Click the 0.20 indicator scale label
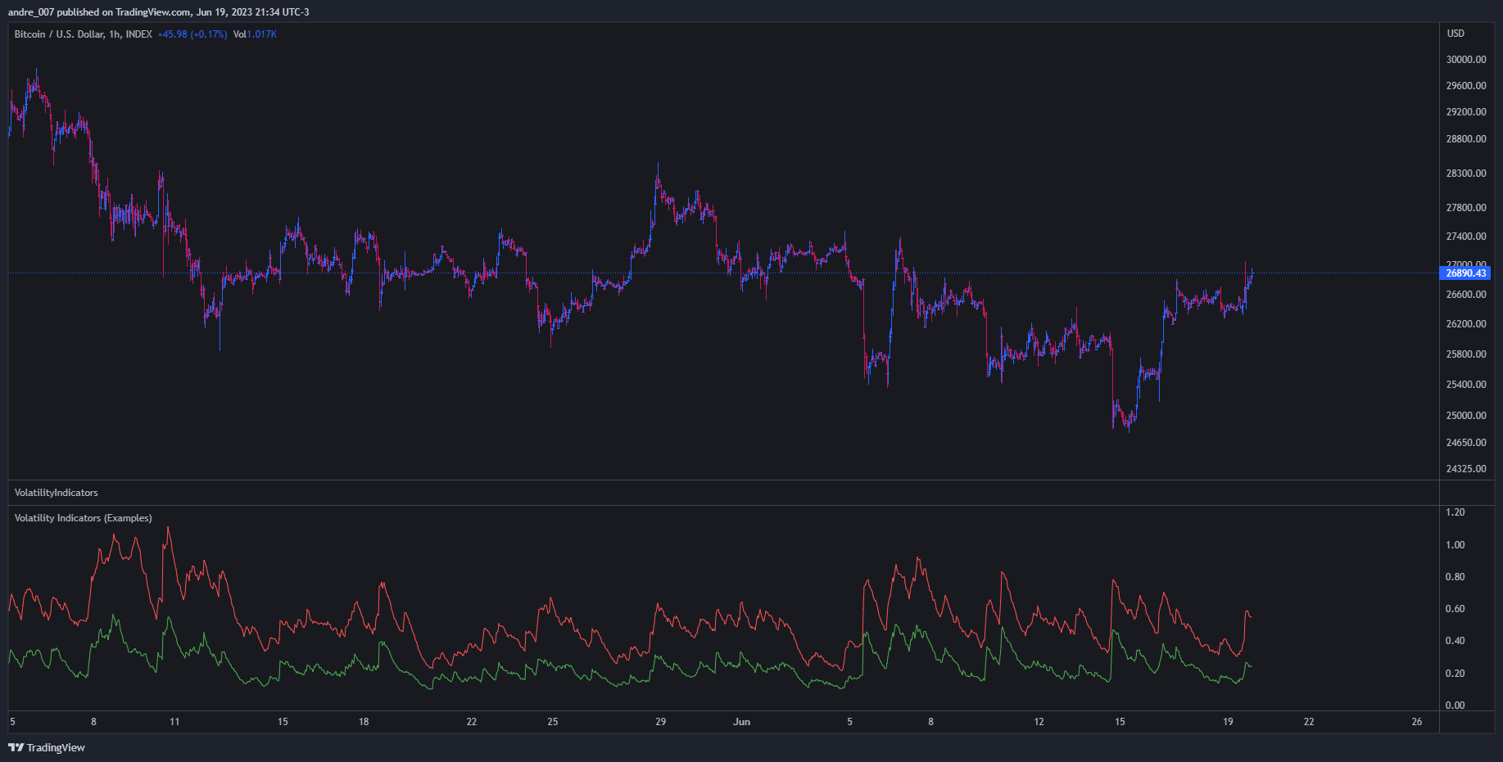1503x762 pixels. coord(1455,674)
